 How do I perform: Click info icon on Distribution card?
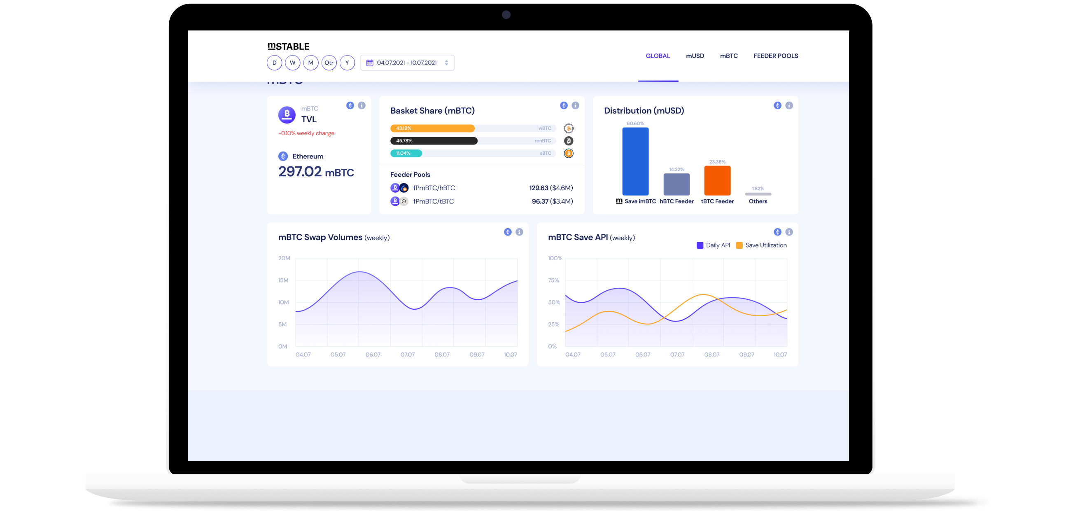[788, 105]
